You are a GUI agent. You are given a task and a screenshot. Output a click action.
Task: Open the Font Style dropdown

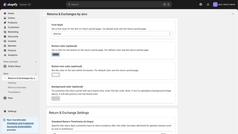click(112, 34)
